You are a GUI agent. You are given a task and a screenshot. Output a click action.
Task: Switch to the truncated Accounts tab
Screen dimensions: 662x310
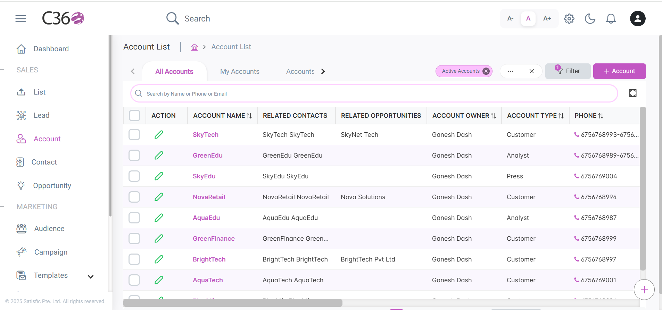[300, 71]
